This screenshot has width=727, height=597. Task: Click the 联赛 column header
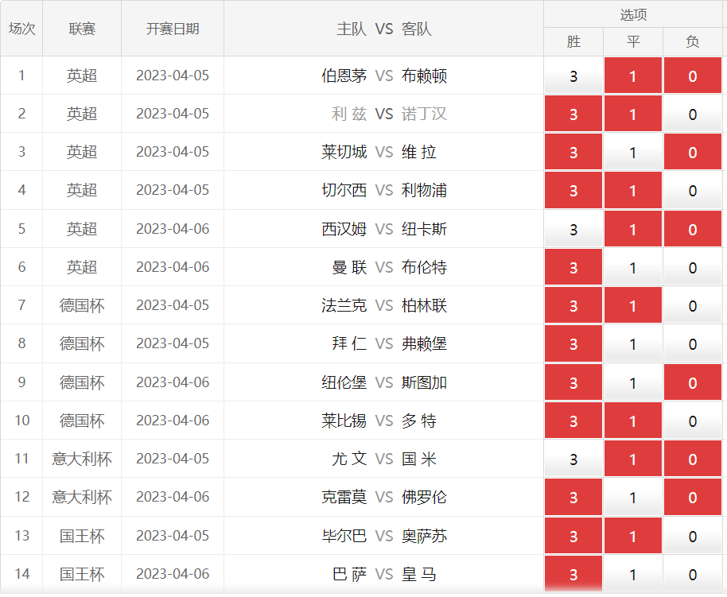point(82,29)
